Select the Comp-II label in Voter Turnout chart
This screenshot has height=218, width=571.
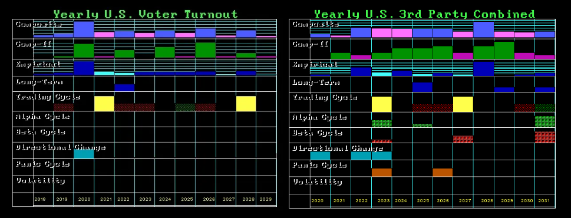click(x=34, y=44)
